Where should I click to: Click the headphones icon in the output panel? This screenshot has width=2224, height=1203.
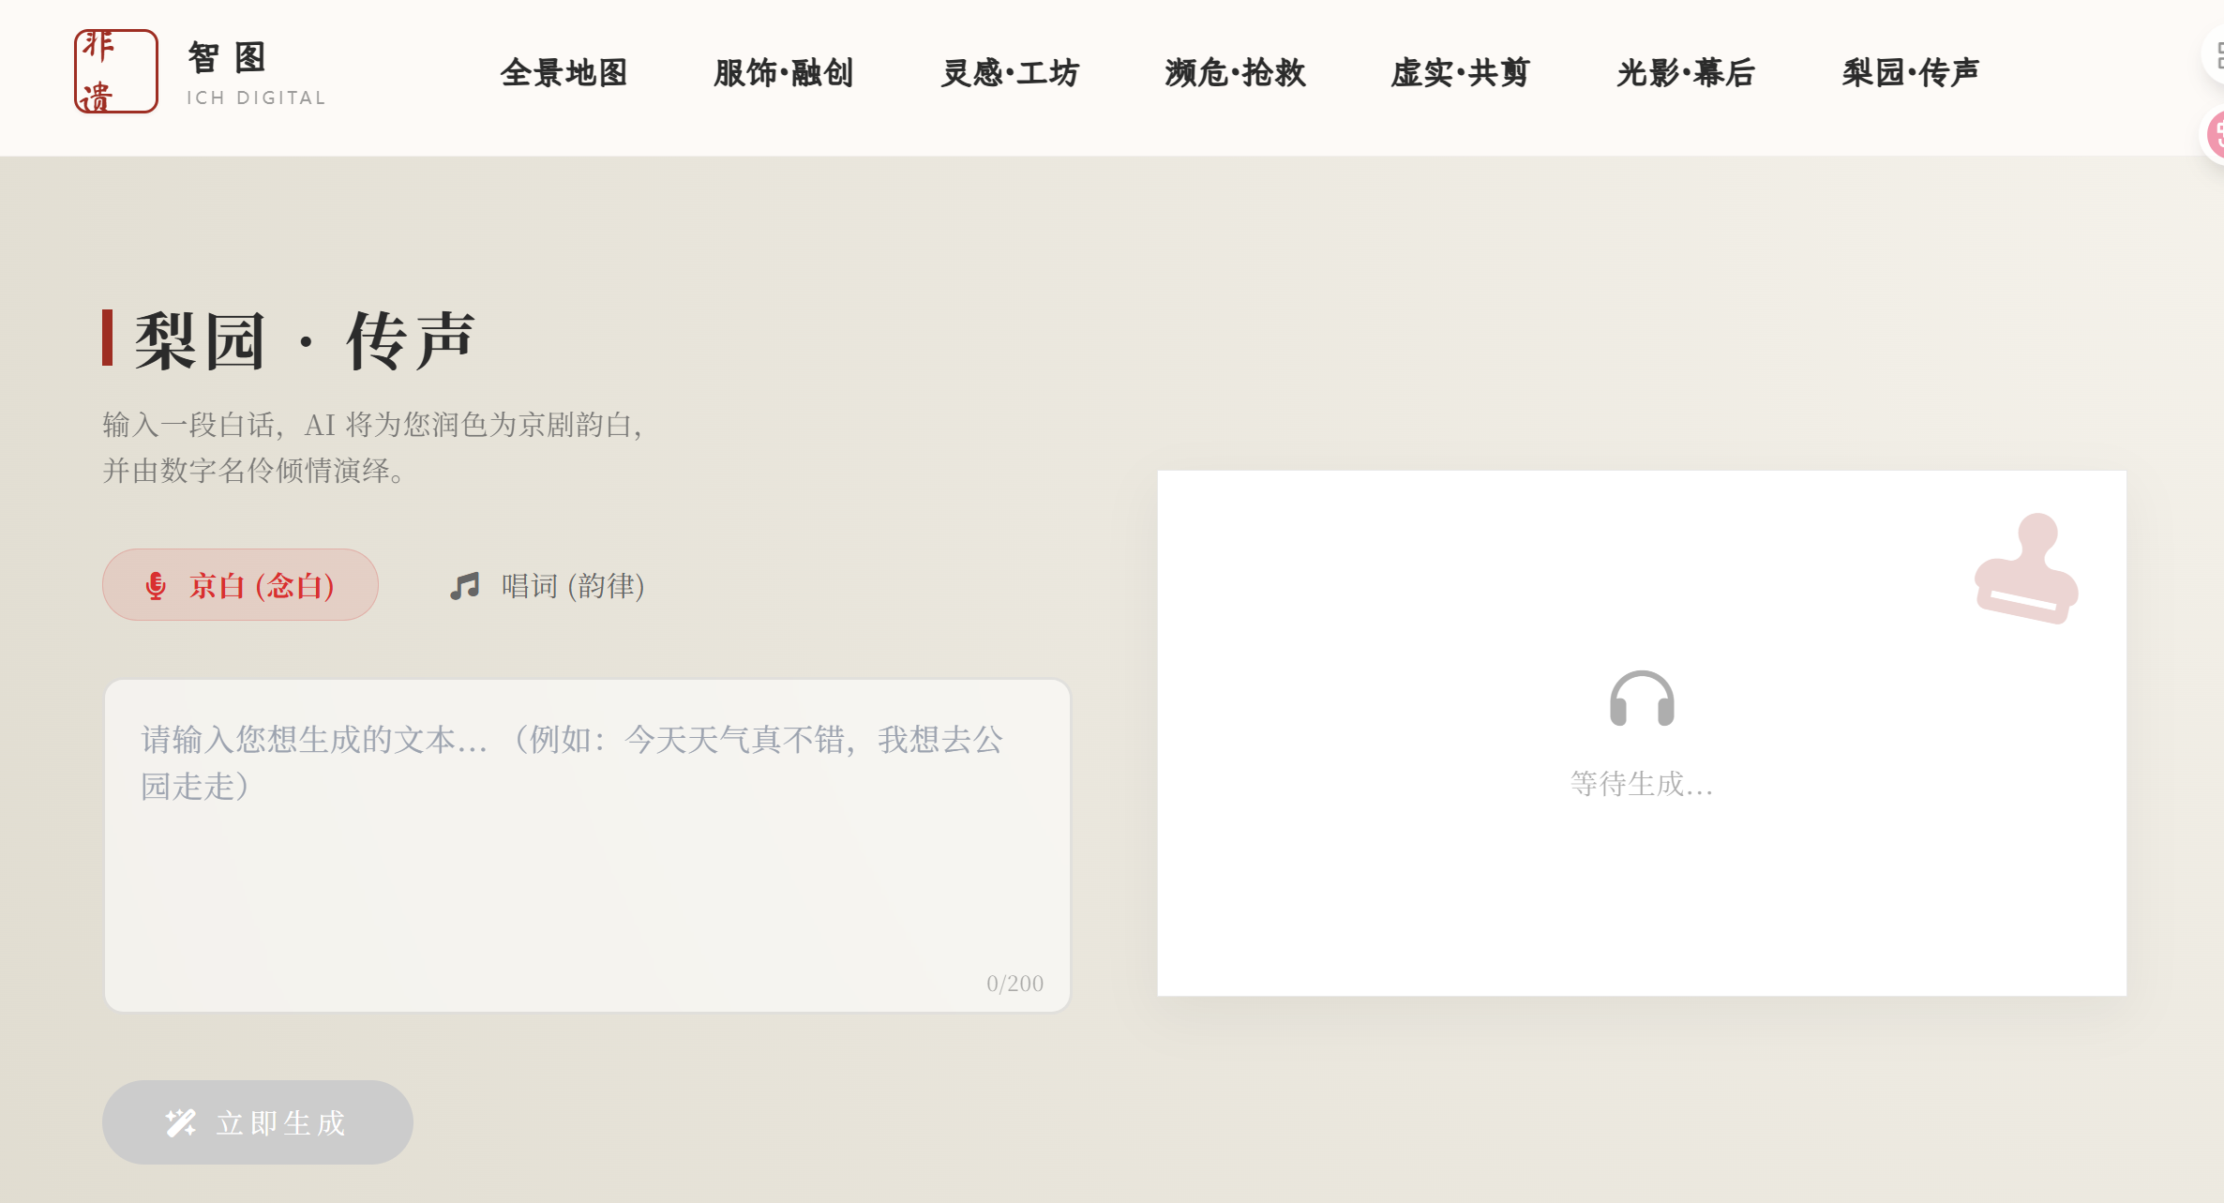(x=1641, y=699)
